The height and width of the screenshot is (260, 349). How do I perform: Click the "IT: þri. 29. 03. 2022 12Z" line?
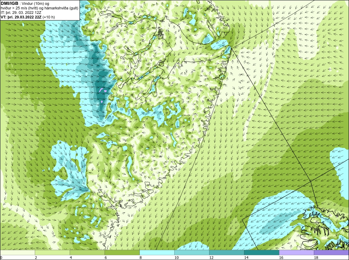(21, 13)
